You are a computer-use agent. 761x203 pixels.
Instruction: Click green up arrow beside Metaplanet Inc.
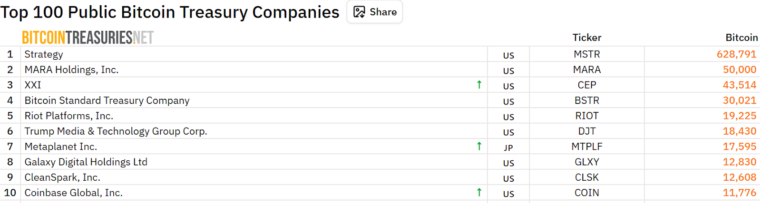479,147
